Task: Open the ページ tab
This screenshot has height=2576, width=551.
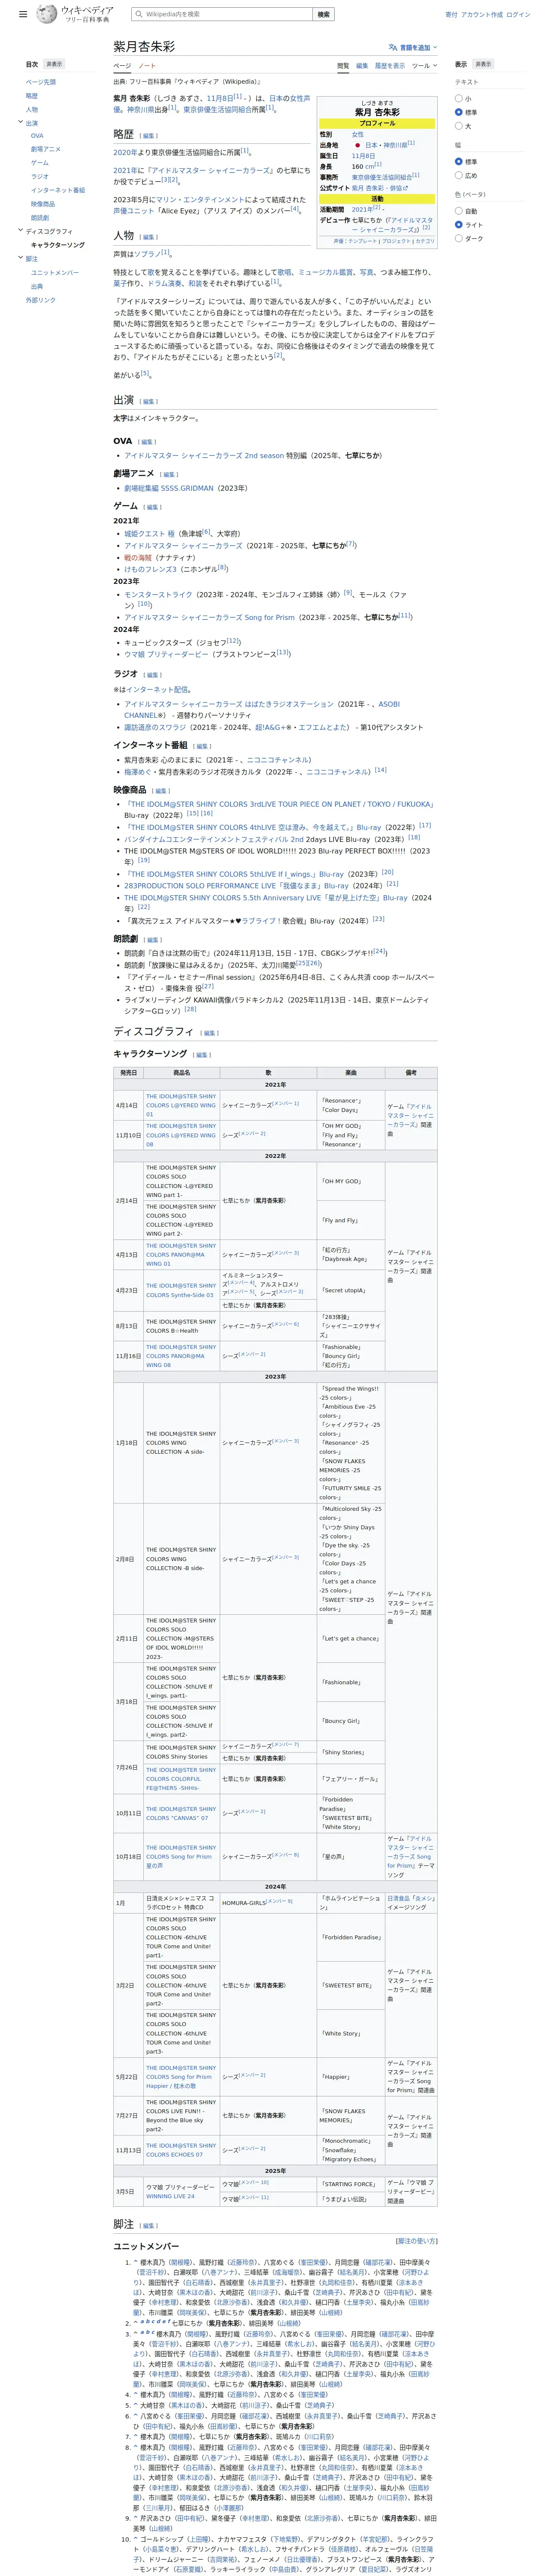Action: point(122,66)
